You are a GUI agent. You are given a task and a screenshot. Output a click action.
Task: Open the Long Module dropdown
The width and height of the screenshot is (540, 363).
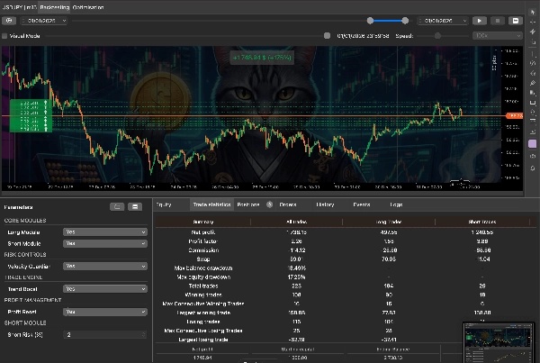point(105,232)
